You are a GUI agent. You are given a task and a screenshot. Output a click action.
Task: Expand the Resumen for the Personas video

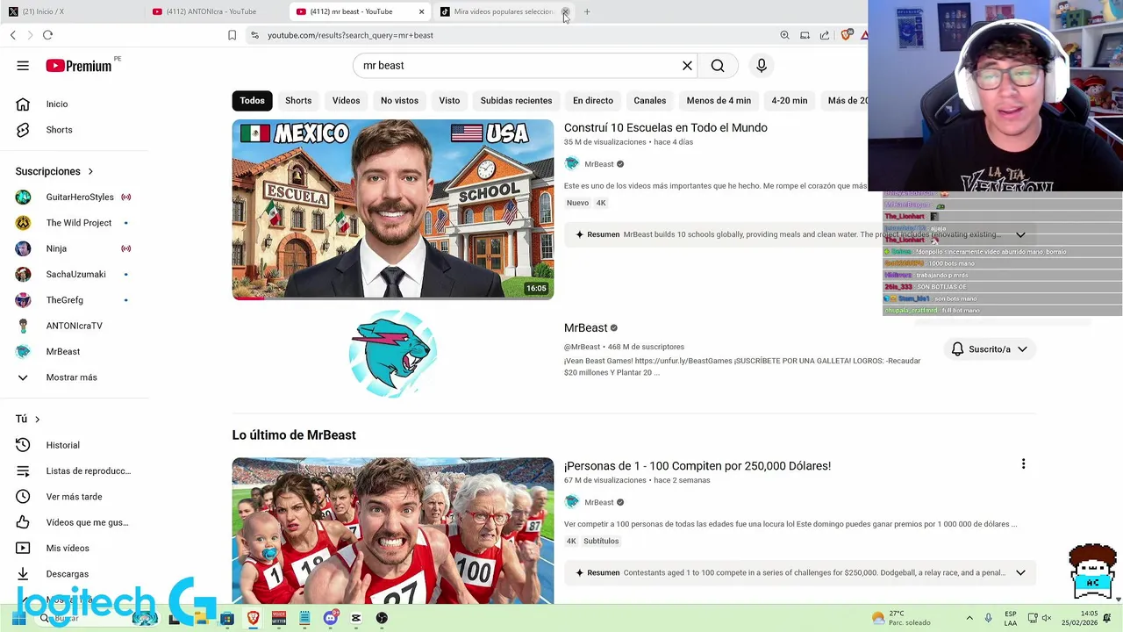(1020, 573)
